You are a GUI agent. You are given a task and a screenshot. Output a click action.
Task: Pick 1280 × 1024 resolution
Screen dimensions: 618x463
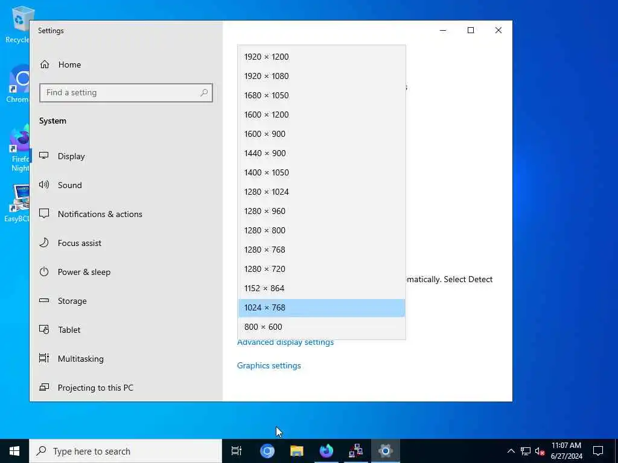point(321,192)
